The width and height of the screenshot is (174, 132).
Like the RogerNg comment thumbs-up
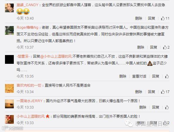point(166,47)
